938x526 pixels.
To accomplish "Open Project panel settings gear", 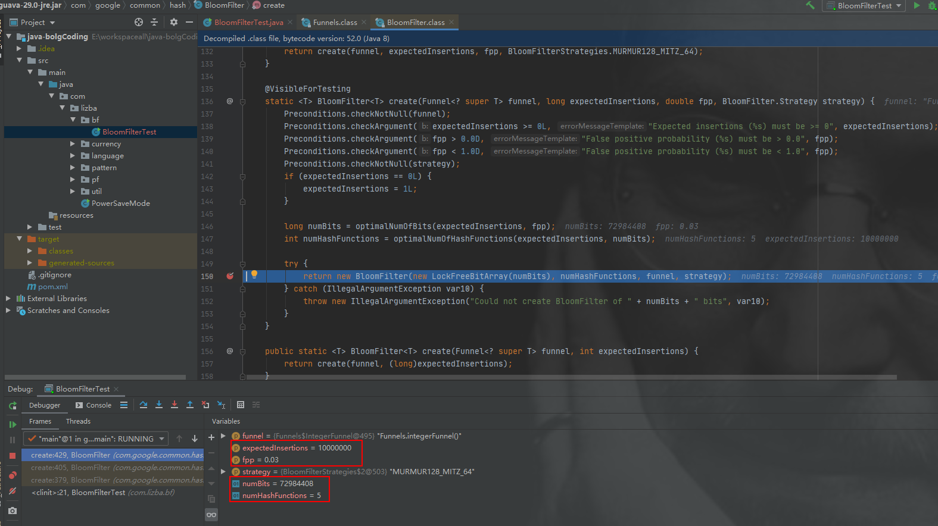I will pos(174,22).
